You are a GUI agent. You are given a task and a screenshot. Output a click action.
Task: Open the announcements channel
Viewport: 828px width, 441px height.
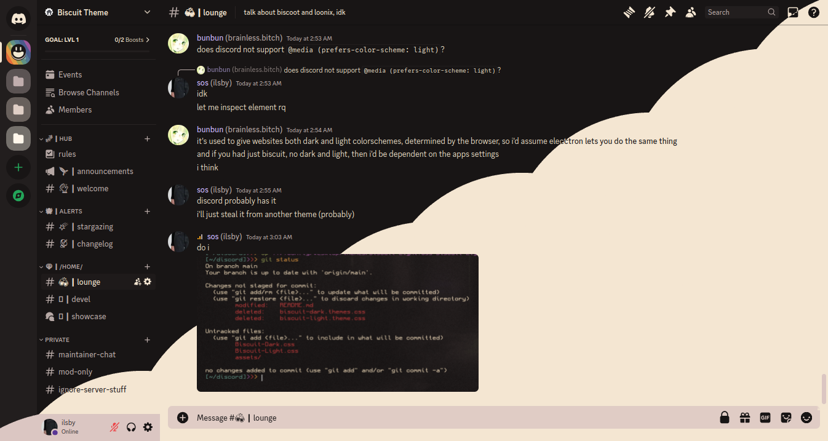click(x=97, y=171)
